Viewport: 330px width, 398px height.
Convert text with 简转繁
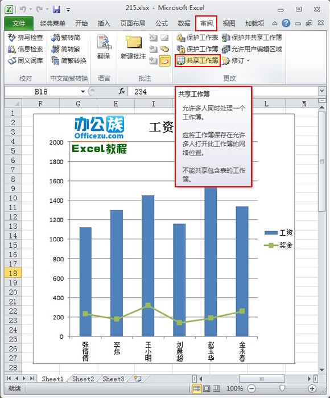(x=65, y=49)
